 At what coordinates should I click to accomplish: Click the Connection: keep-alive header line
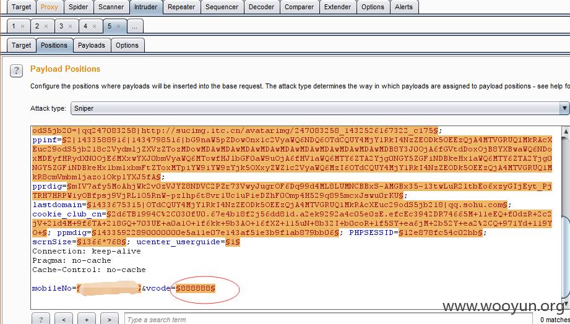(x=87, y=252)
